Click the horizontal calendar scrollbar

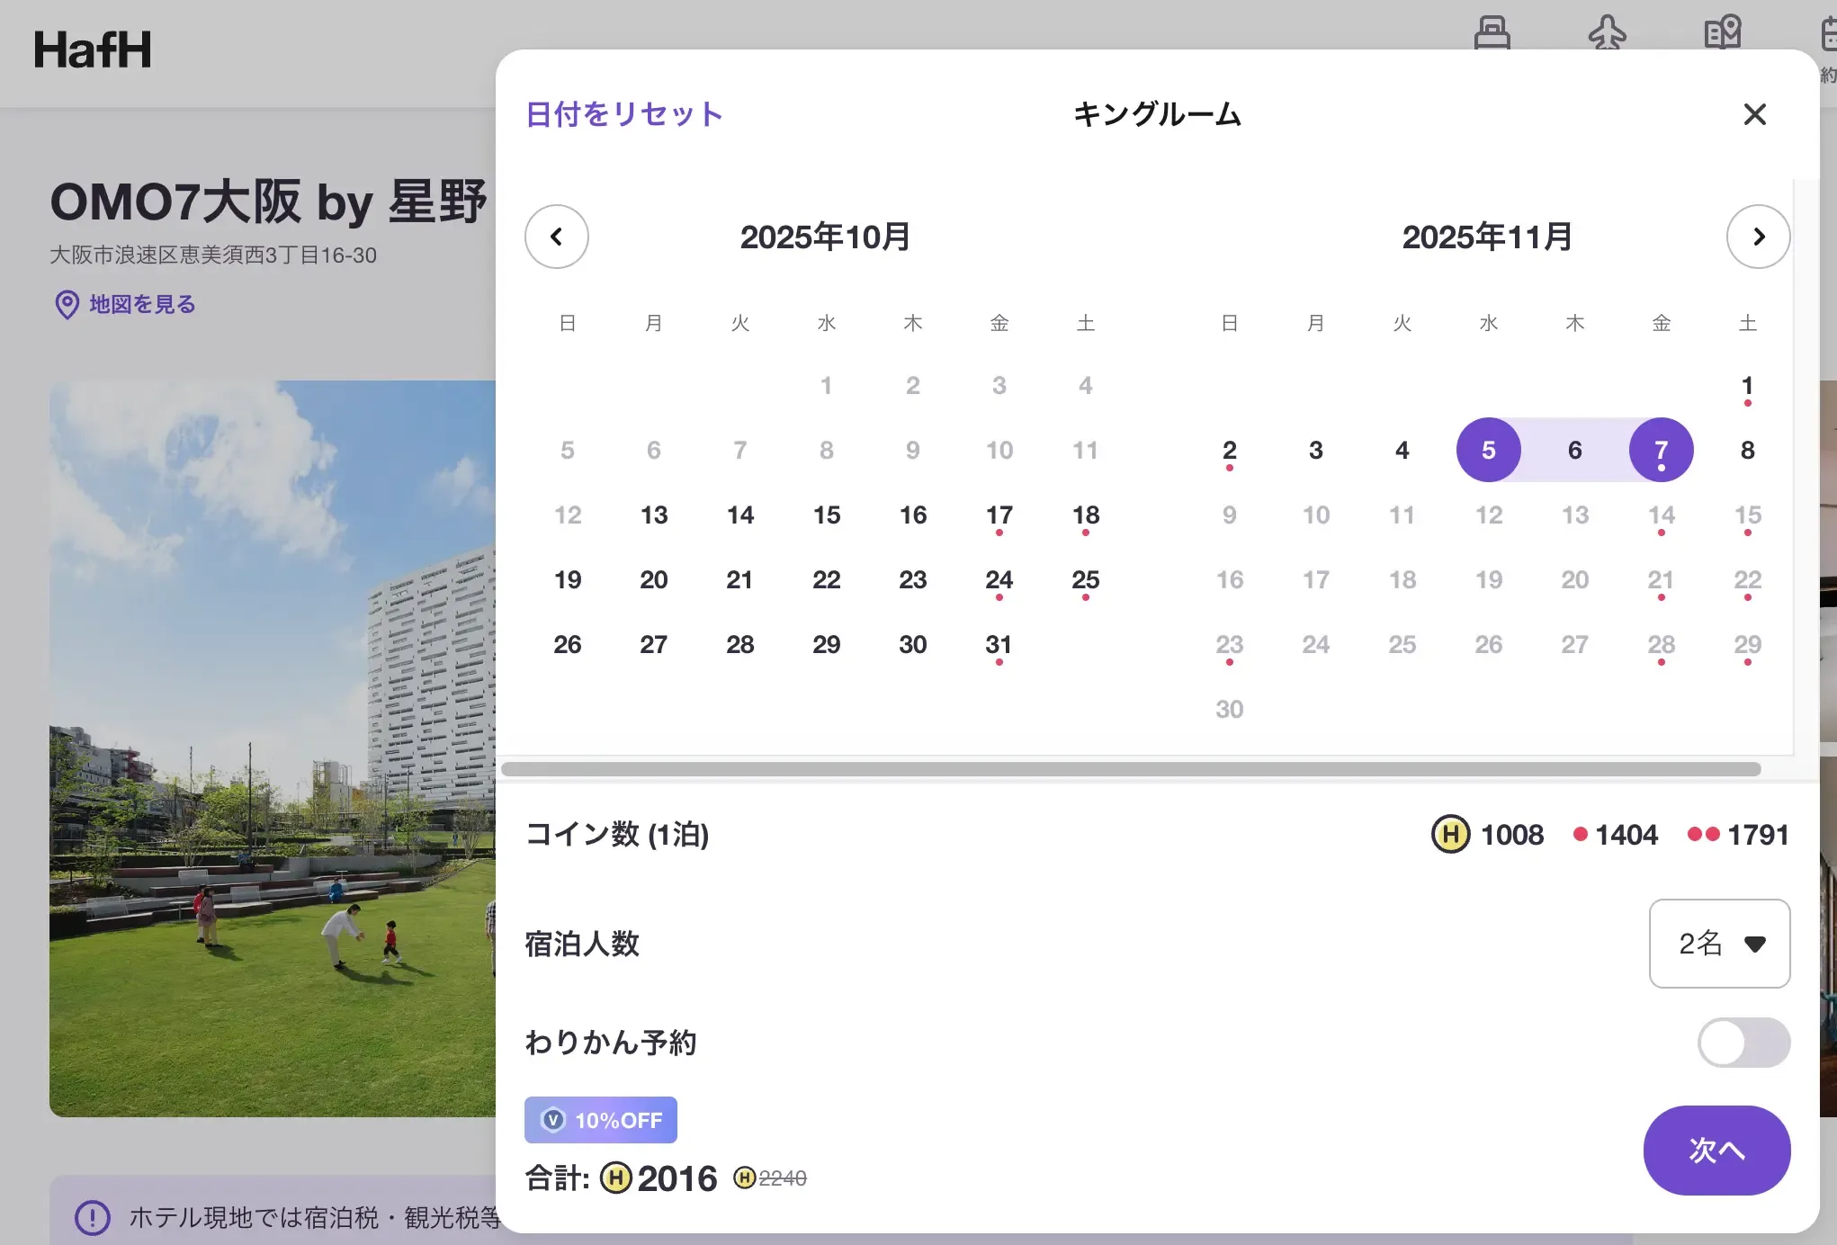click(x=1130, y=769)
